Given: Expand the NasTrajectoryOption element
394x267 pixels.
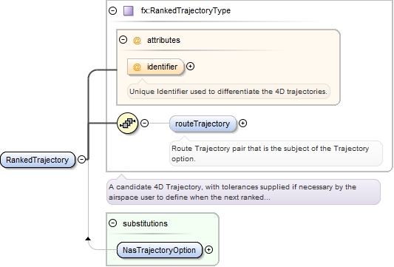Looking at the screenshot, I should tap(208, 250).
